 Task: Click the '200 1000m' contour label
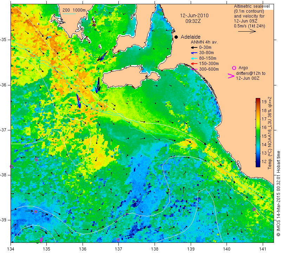coord(74,10)
